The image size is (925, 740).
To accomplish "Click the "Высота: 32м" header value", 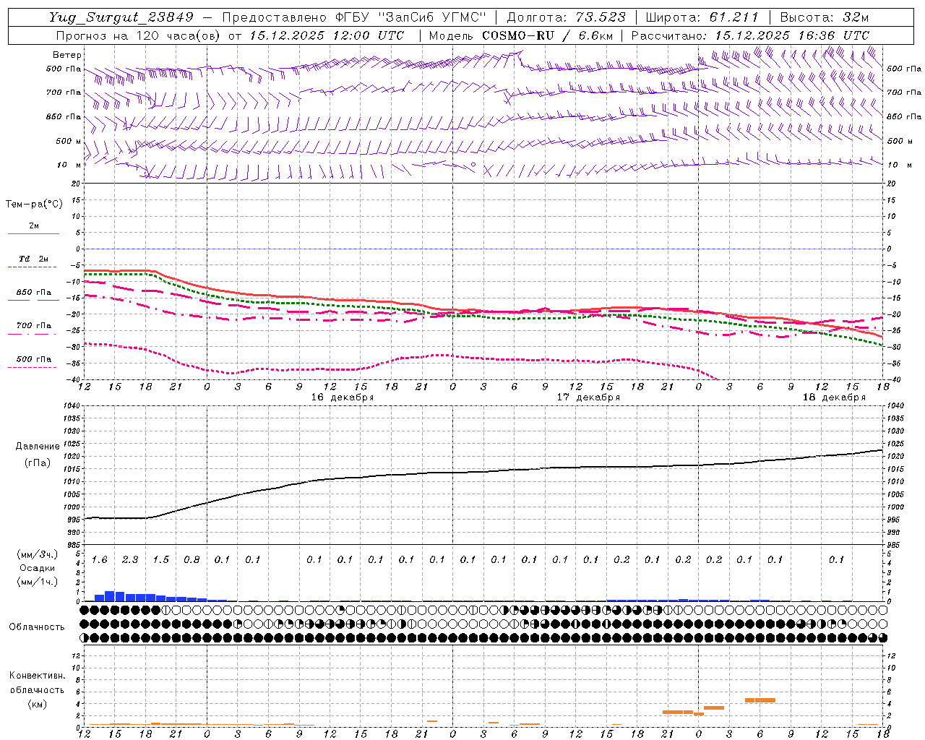I will [x=825, y=17].
